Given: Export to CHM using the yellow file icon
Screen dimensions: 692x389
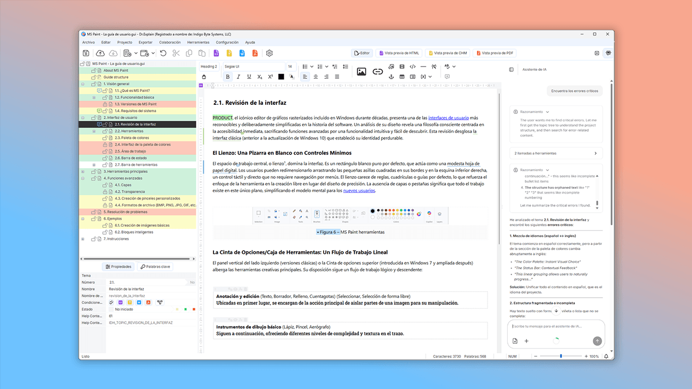Looking at the screenshot, I should coord(229,53).
